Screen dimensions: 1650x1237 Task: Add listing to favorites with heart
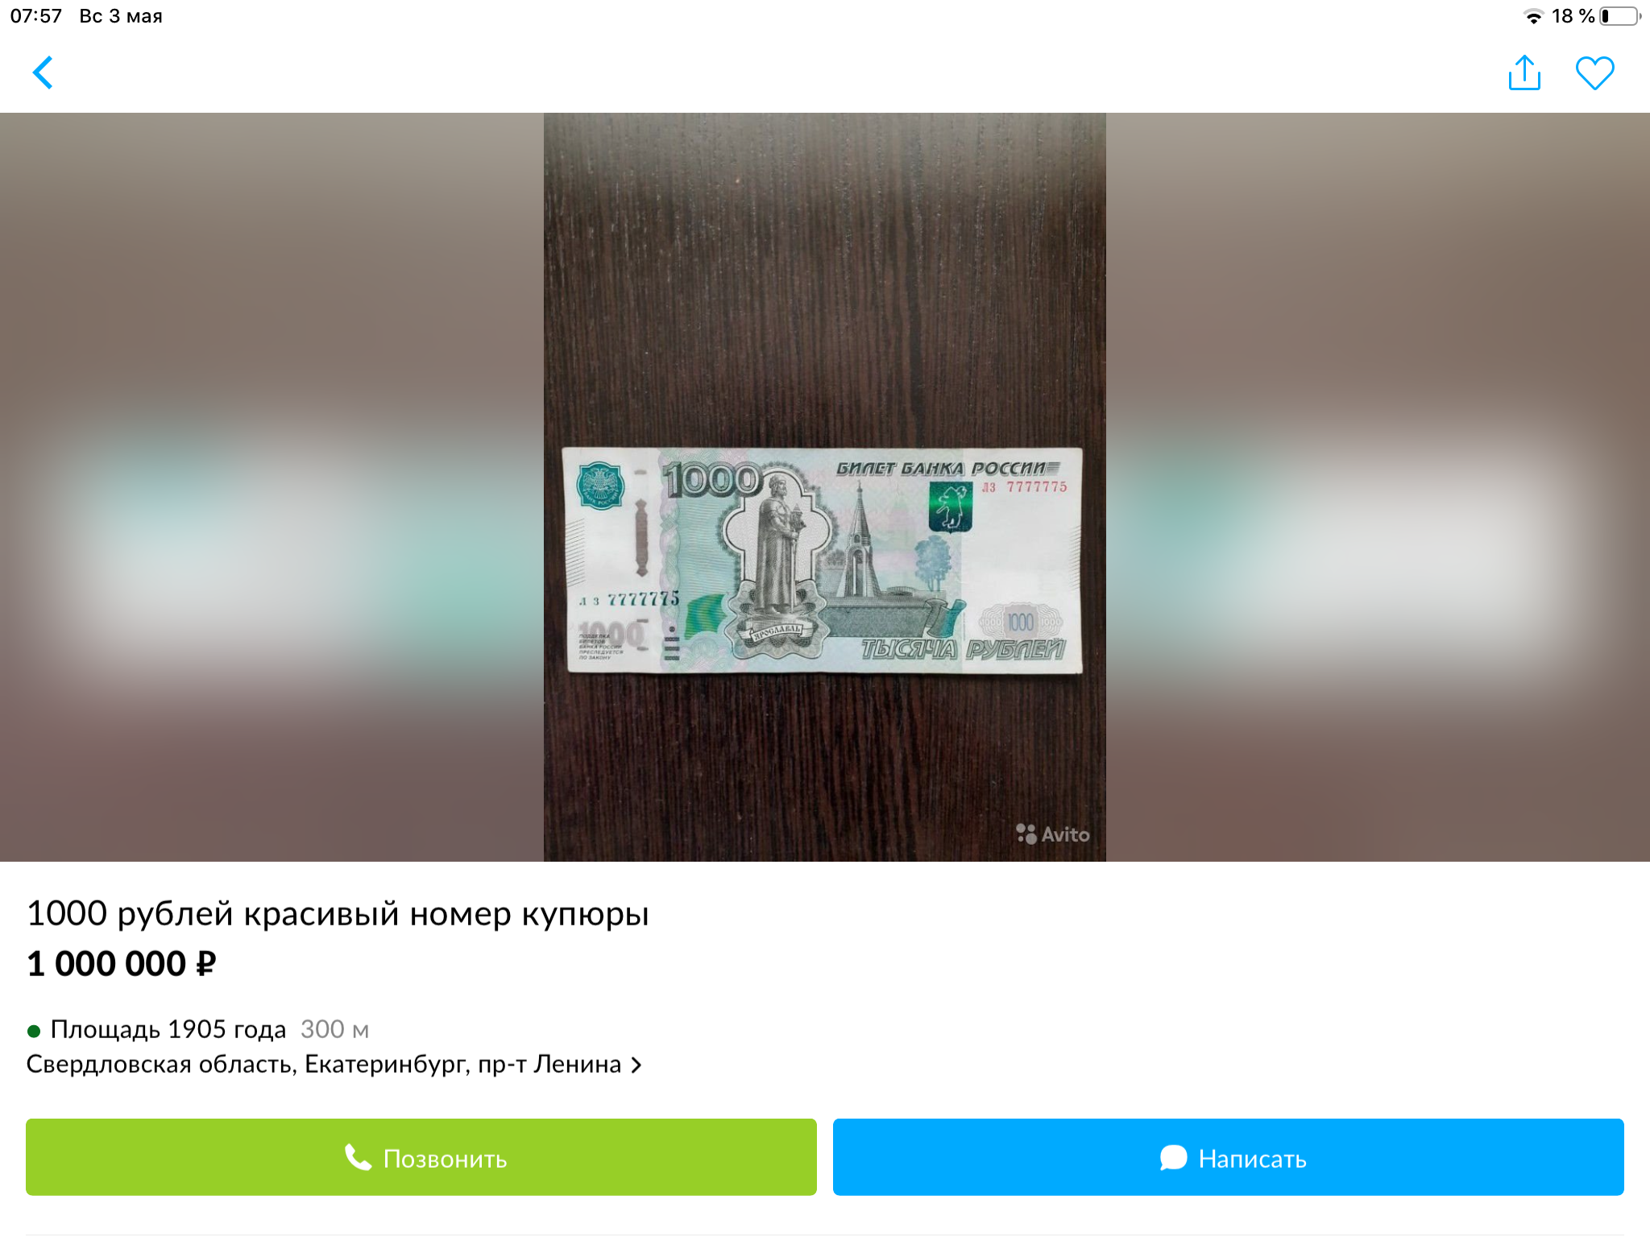1594,73
